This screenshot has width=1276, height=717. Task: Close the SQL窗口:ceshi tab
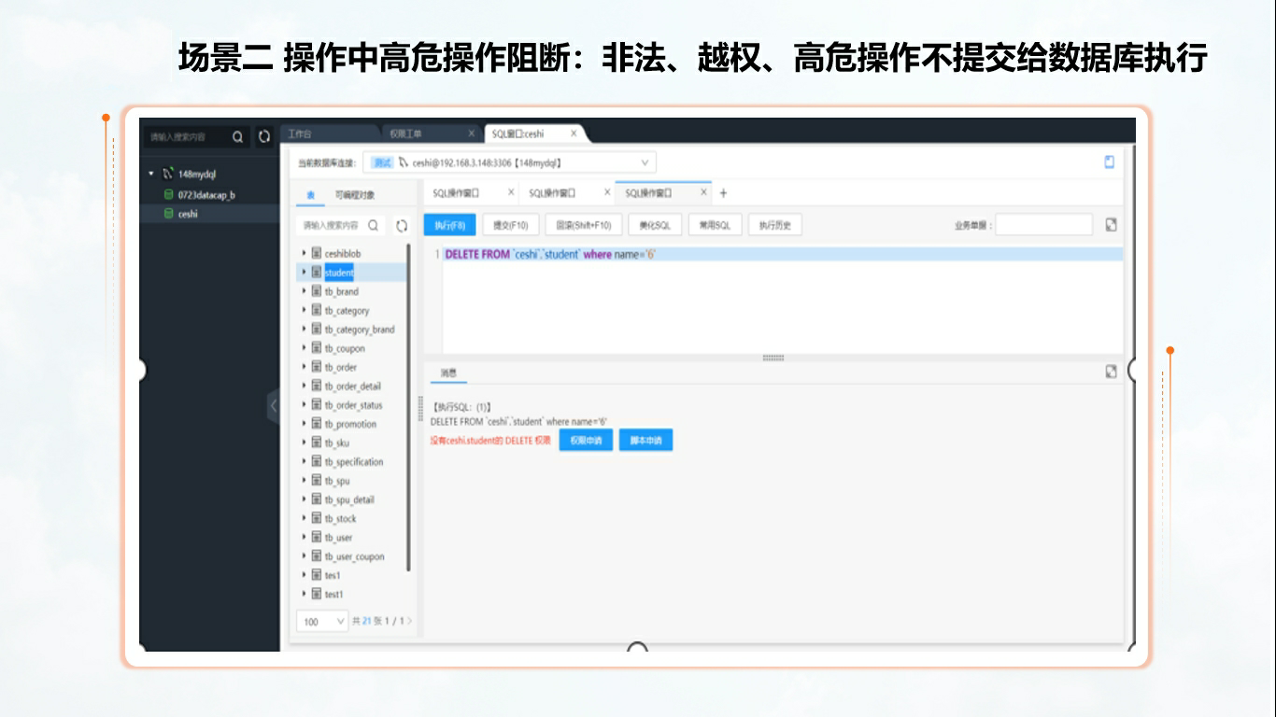tap(574, 134)
